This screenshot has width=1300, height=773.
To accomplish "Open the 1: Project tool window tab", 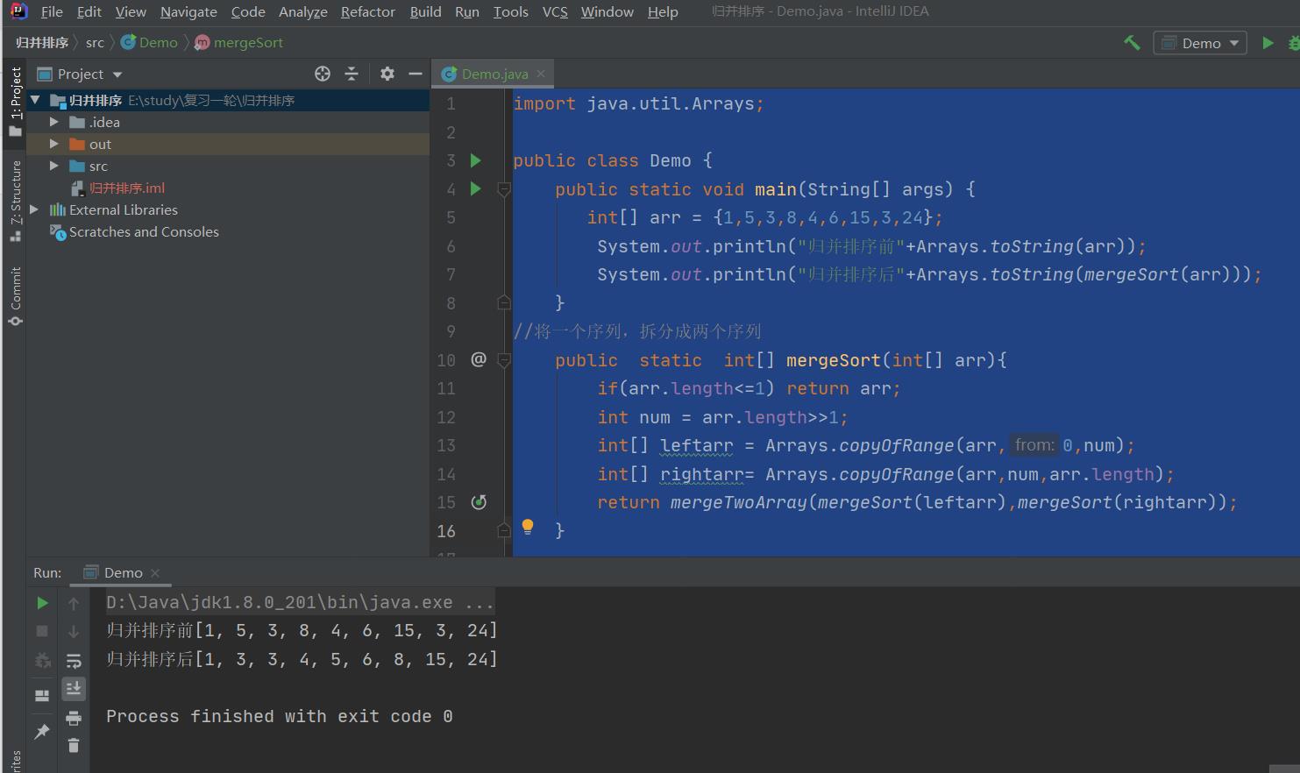I will pyautogui.click(x=15, y=100).
